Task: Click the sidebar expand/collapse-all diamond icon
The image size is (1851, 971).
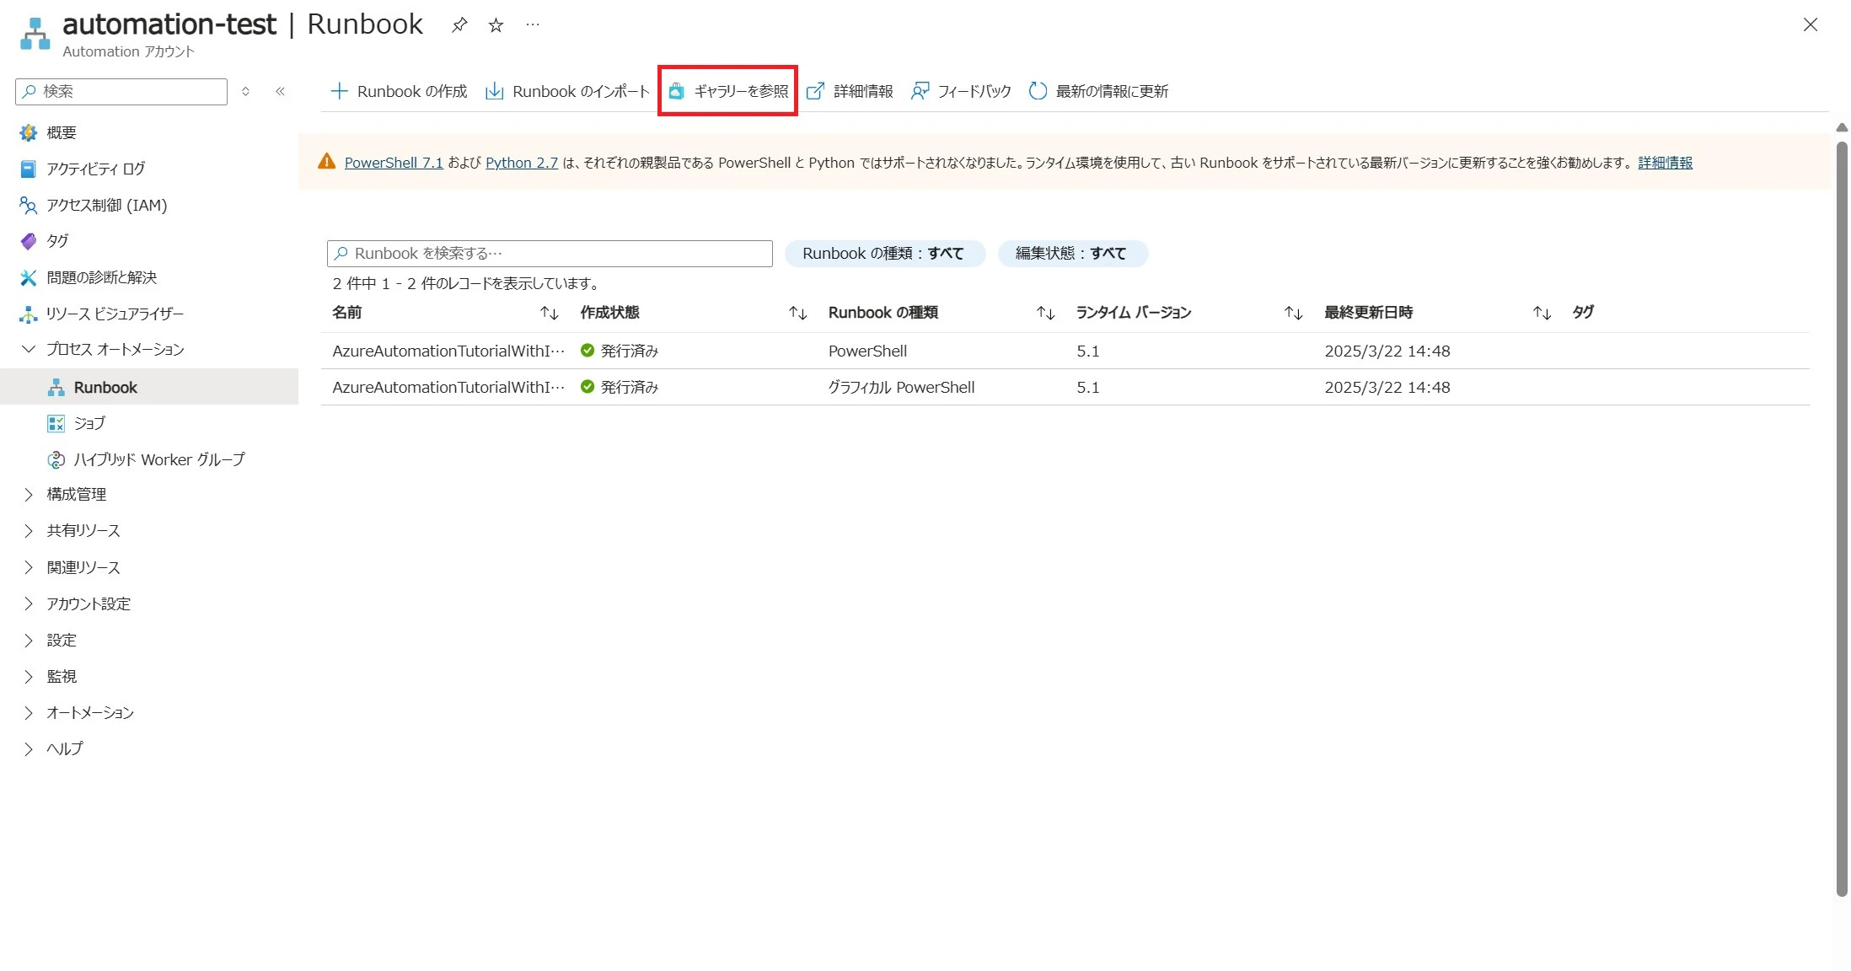Action: 245,91
